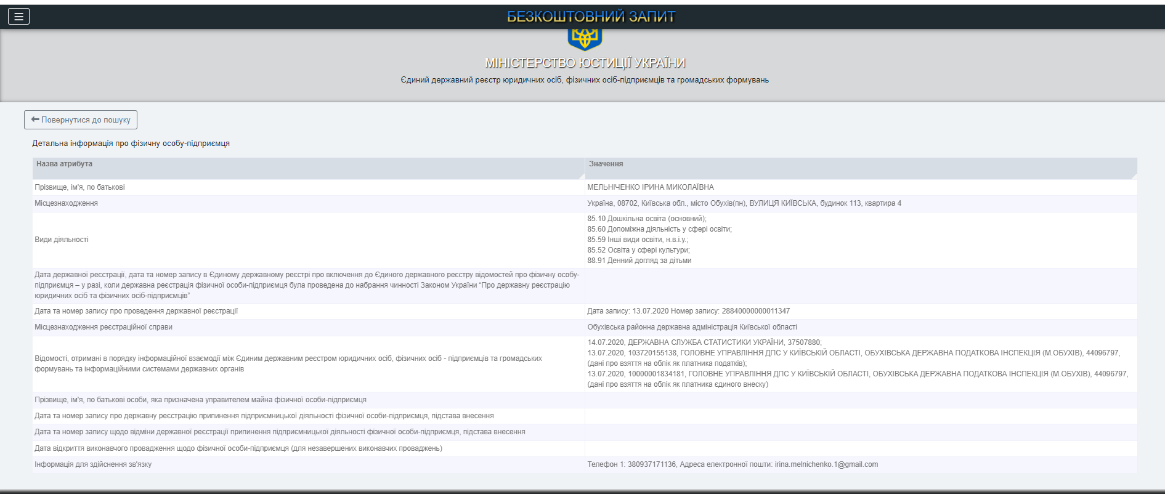Select the 'Назва атрибута' column header

pos(64,164)
